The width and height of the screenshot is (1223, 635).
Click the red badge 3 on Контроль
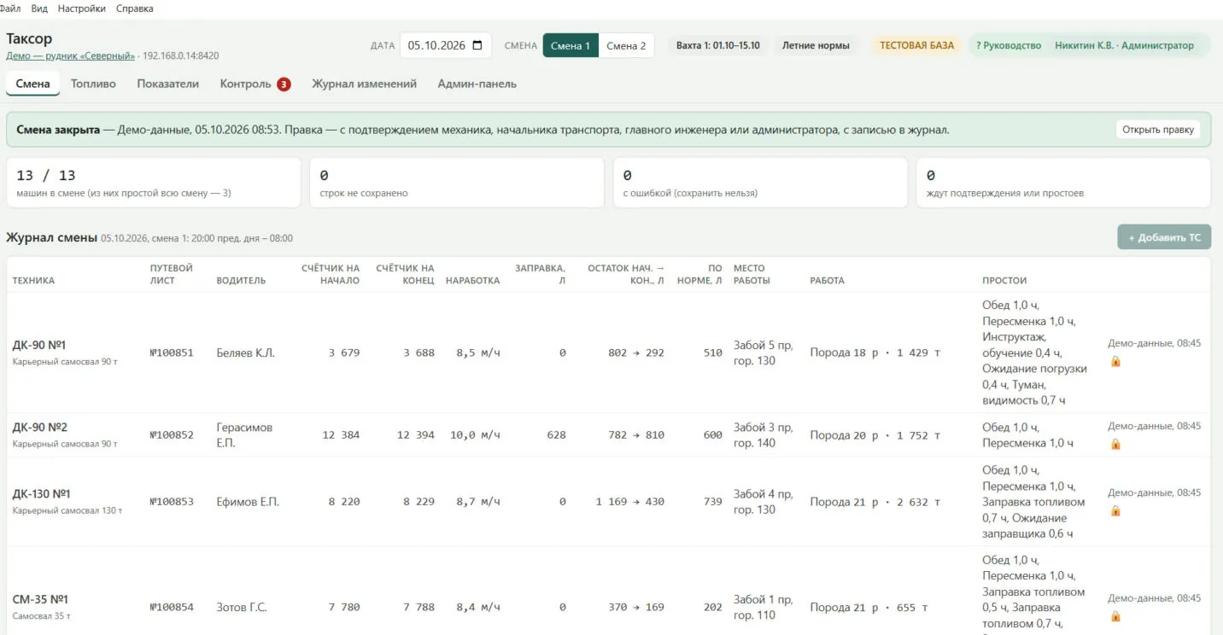point(284,84)
